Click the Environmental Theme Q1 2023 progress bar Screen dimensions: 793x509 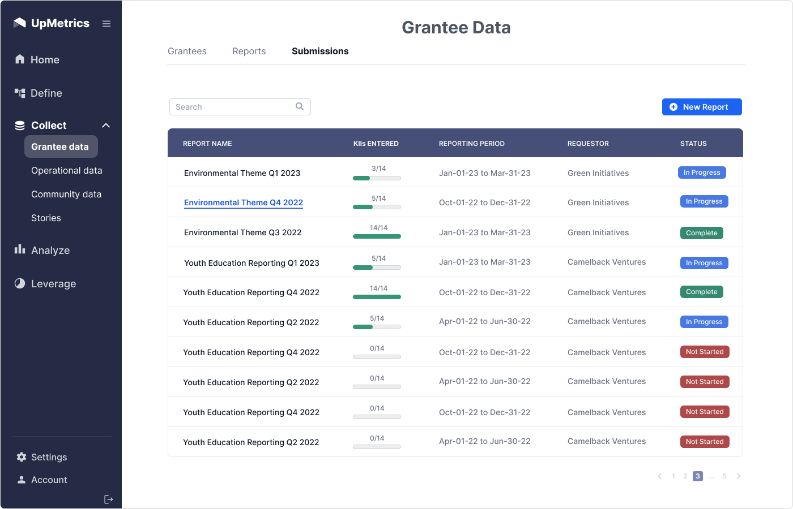(377, 178)
